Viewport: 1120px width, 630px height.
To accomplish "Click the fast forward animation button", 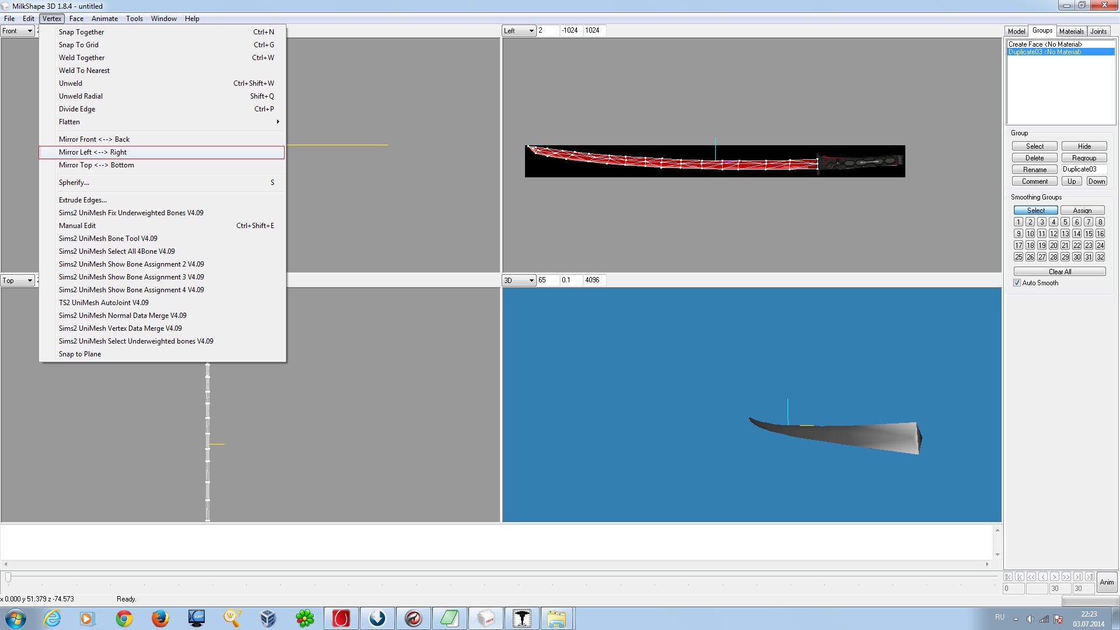I will coord(1066,576).
